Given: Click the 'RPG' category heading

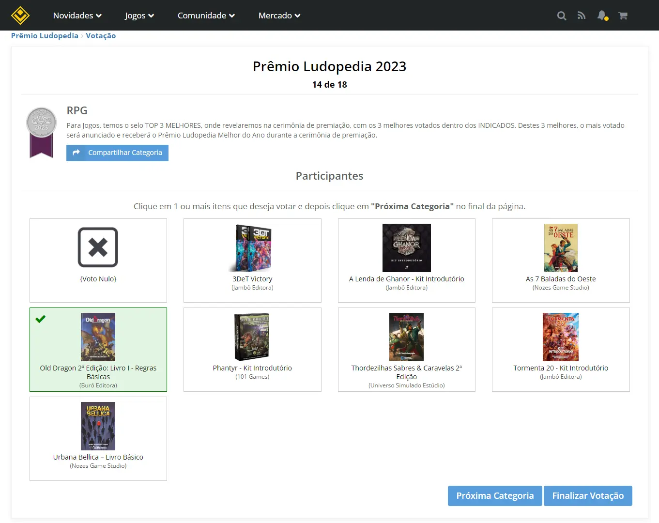Looking at the screenshot, I should point(77,110).
